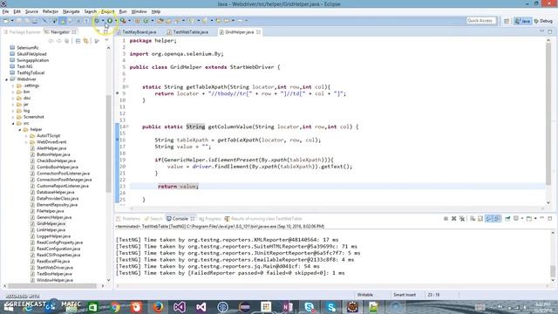The image size is (558, 314).
Task: Click the Quick Access search field
Action: (x=481, y=21)
